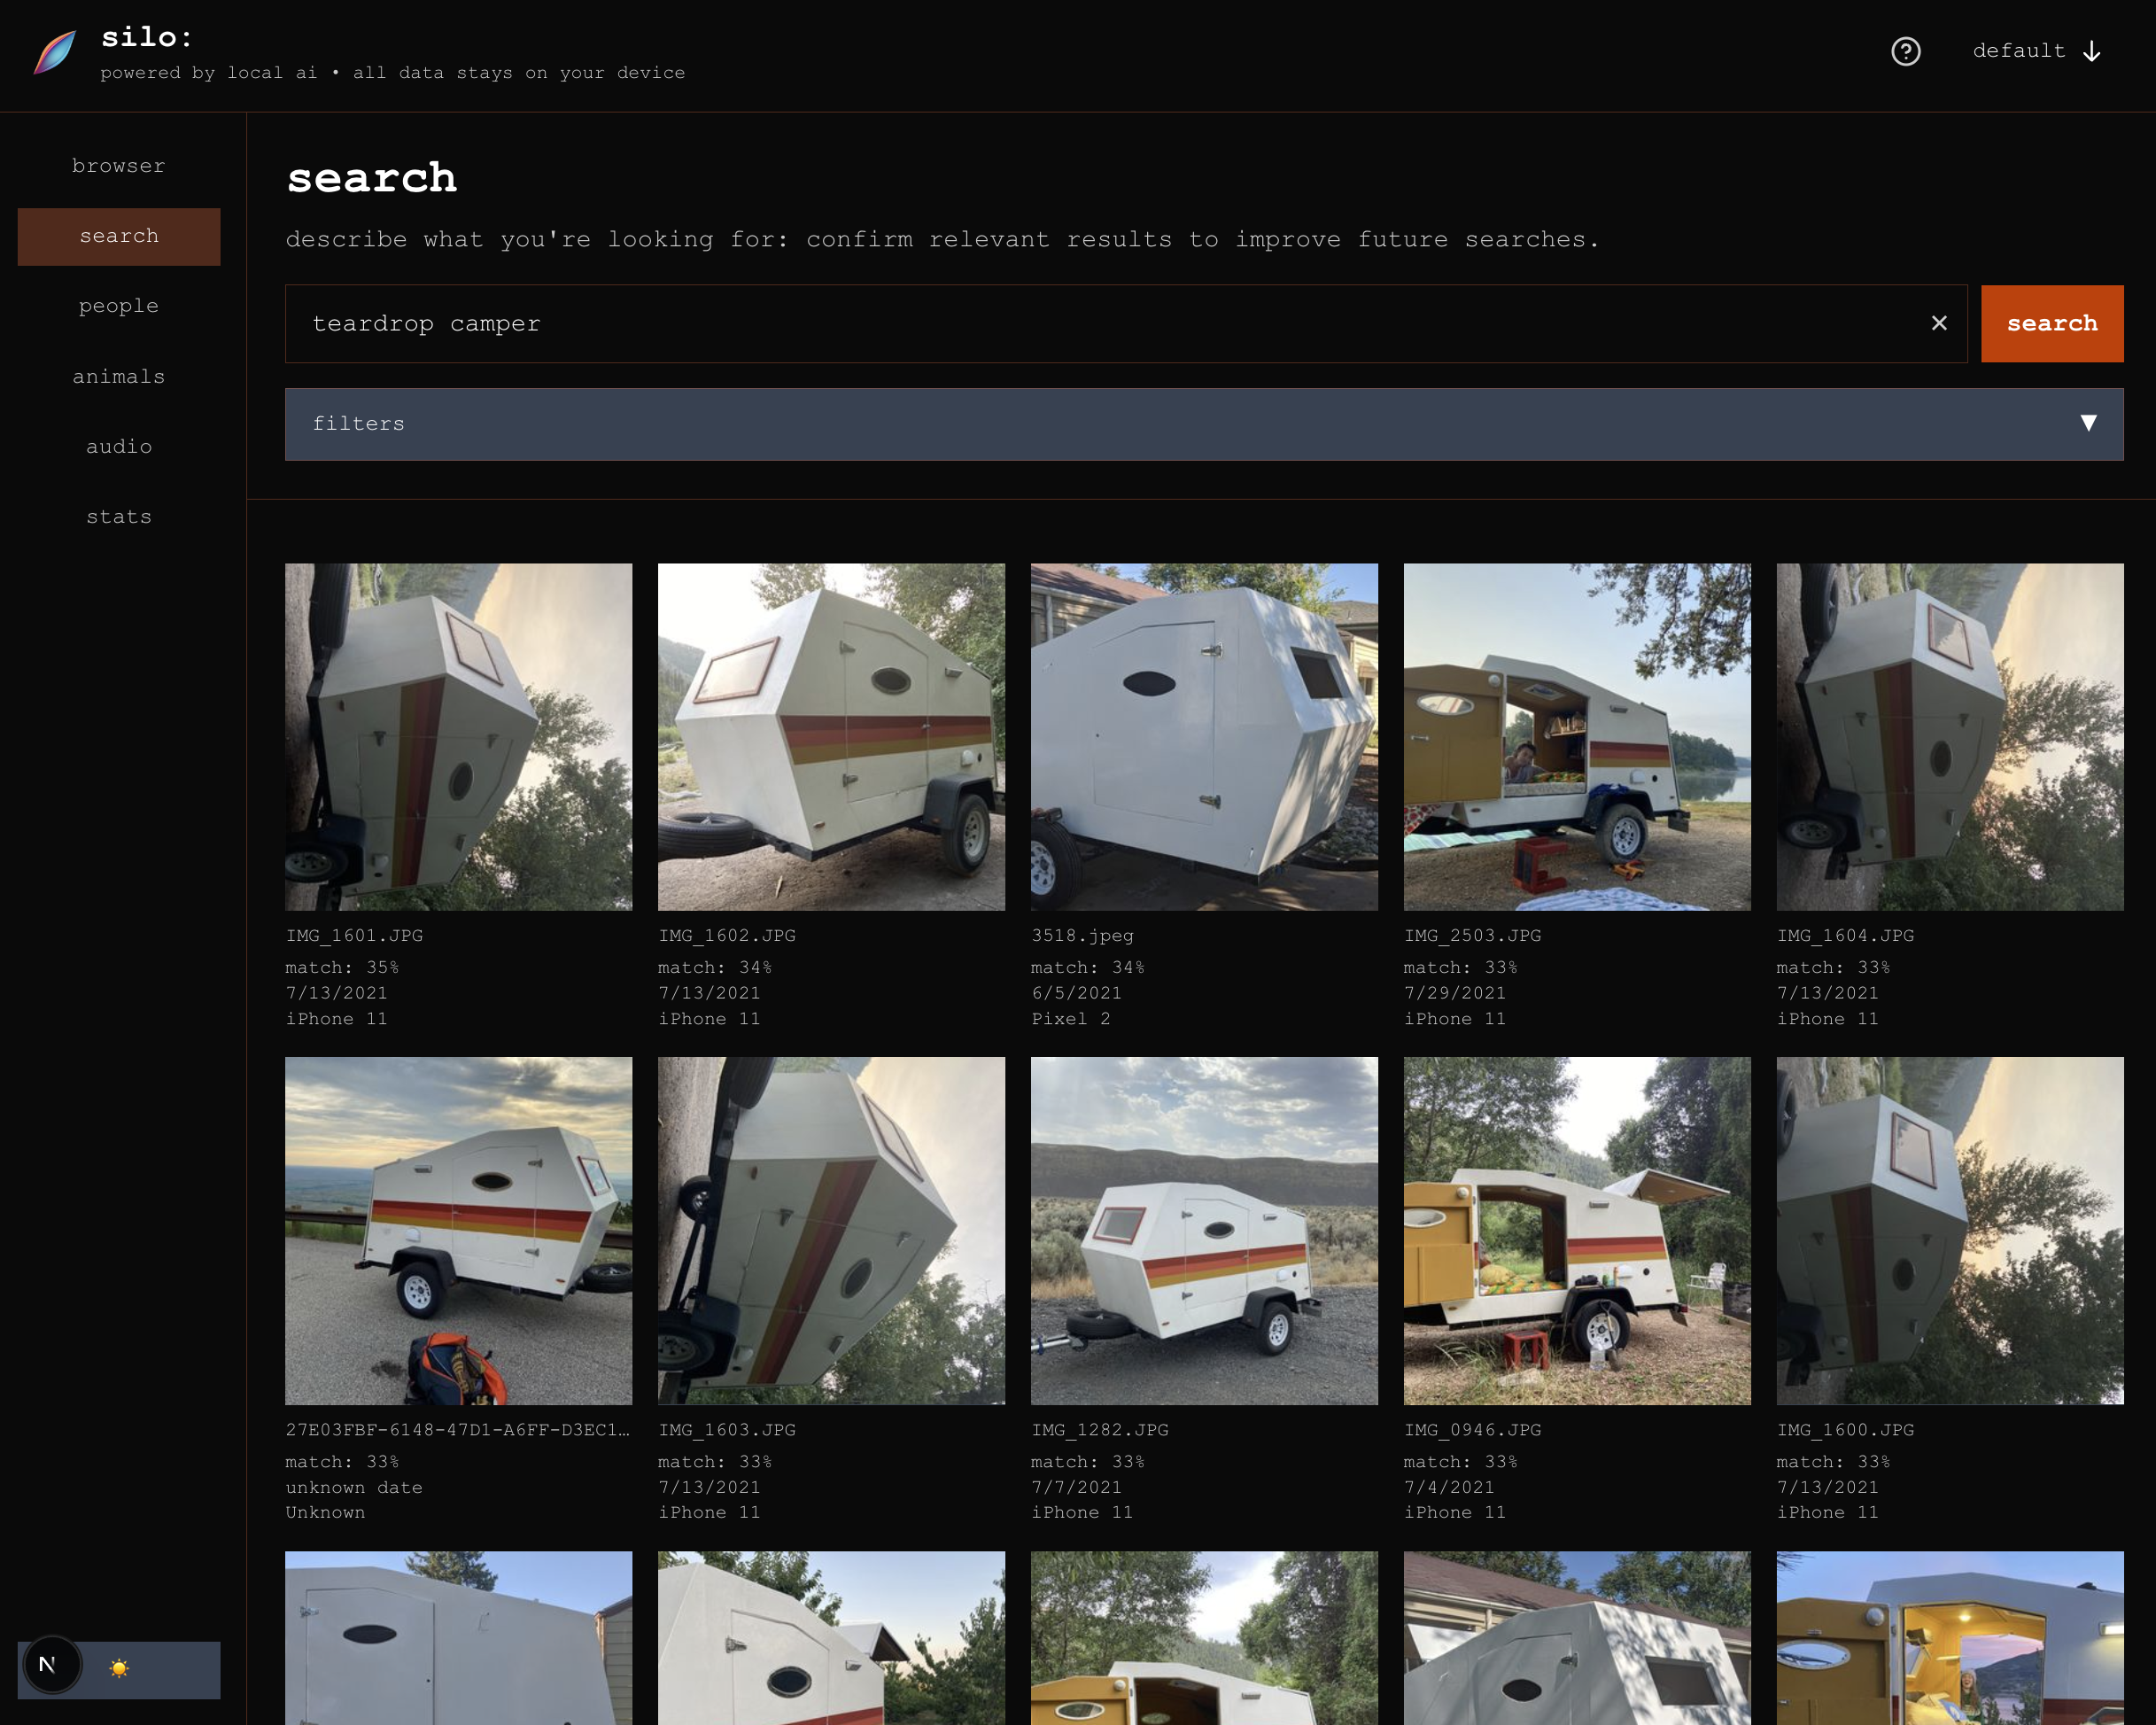Open the people section

click(118, 306)
